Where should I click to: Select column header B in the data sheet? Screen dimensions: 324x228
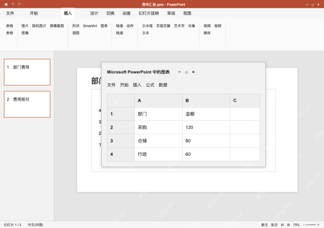[x=206, y=101]
